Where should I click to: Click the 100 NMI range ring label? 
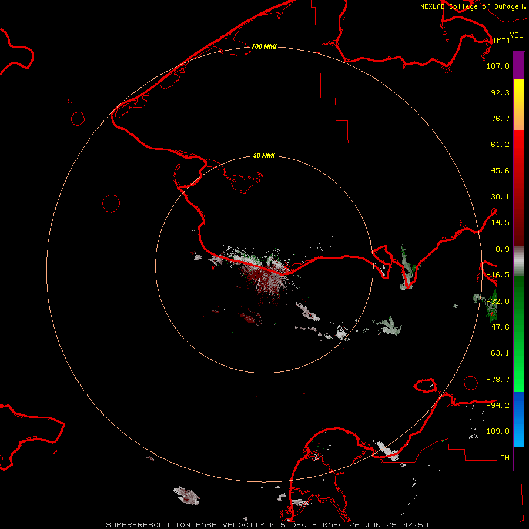click(264, 46)
